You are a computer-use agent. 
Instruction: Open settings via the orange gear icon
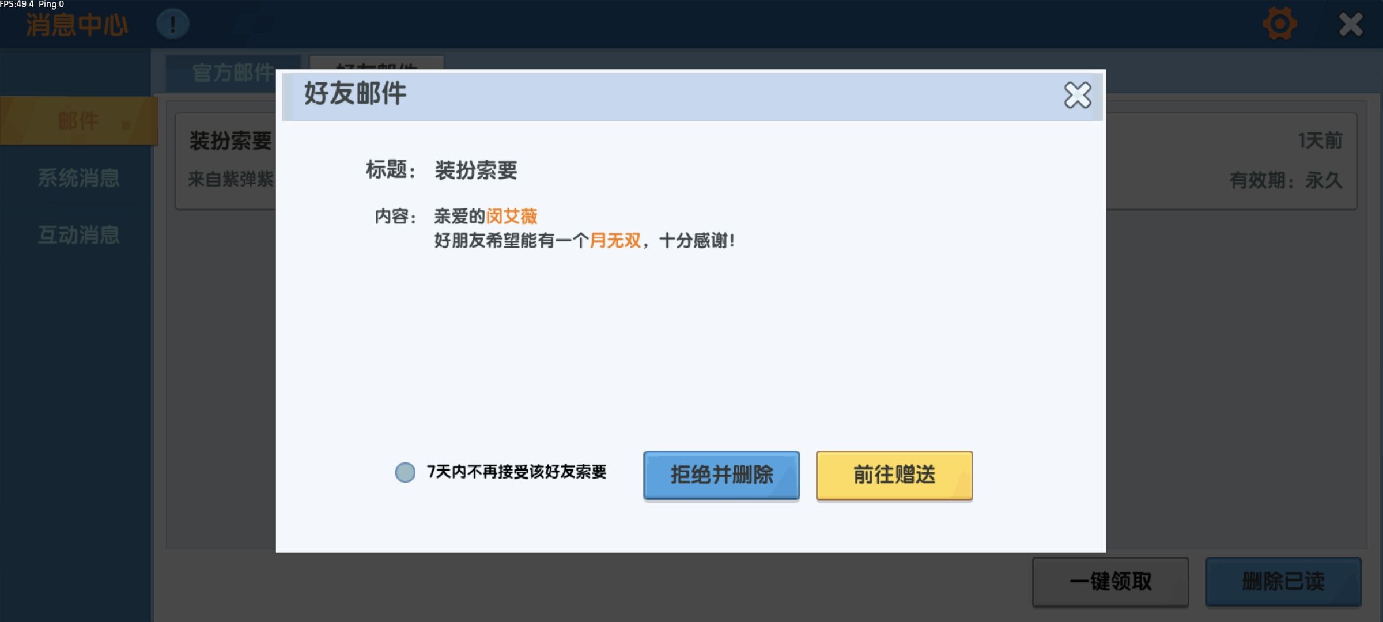[1280, 24]
